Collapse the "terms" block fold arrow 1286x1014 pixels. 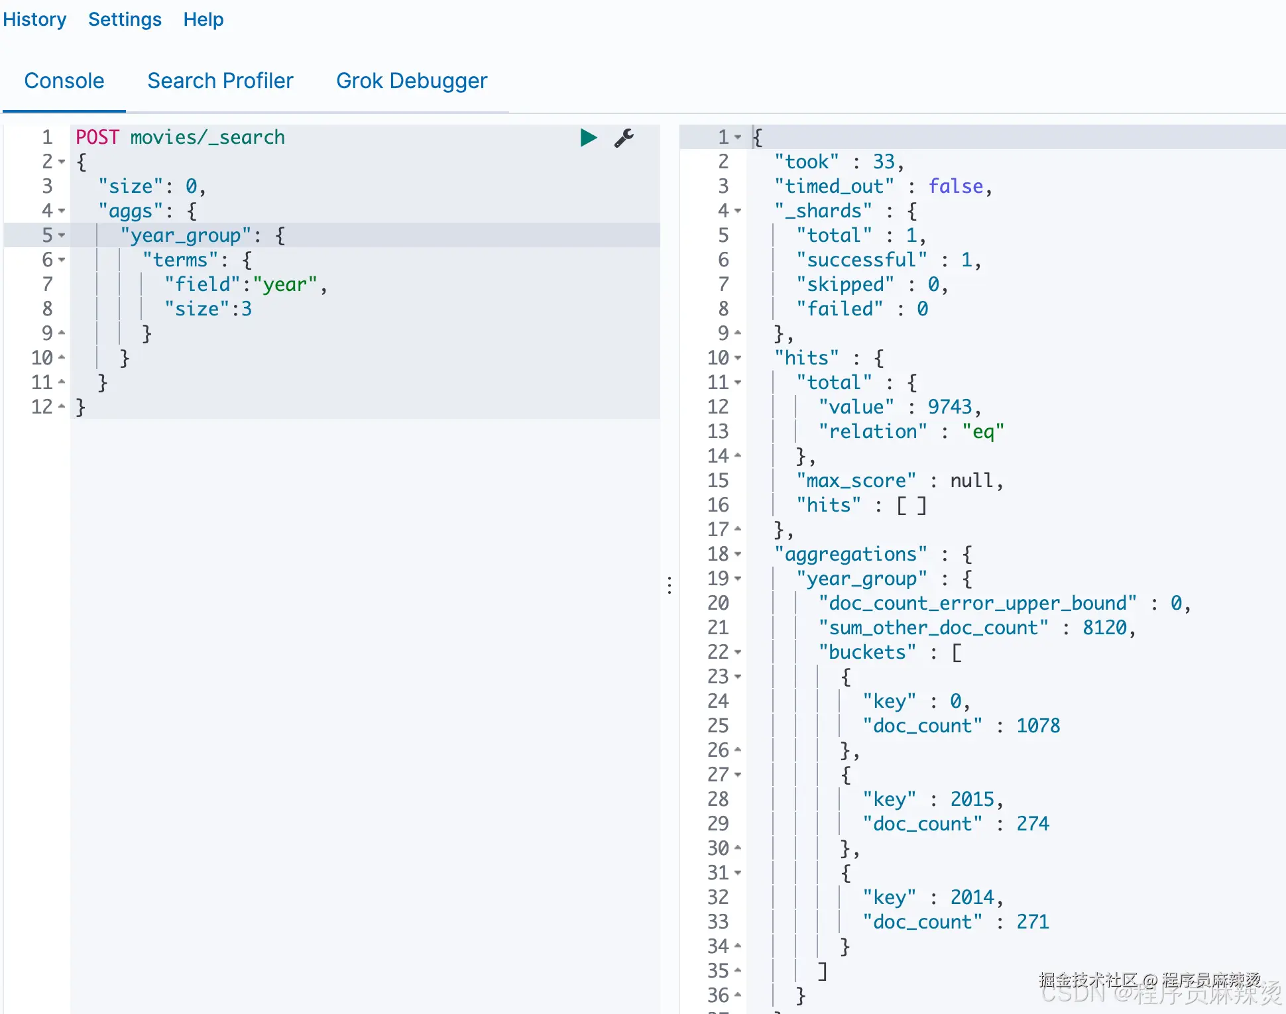coord(62,260)
